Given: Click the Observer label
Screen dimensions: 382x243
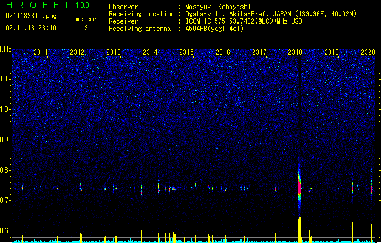Looking at the screenshot, I should coord(123,7).
